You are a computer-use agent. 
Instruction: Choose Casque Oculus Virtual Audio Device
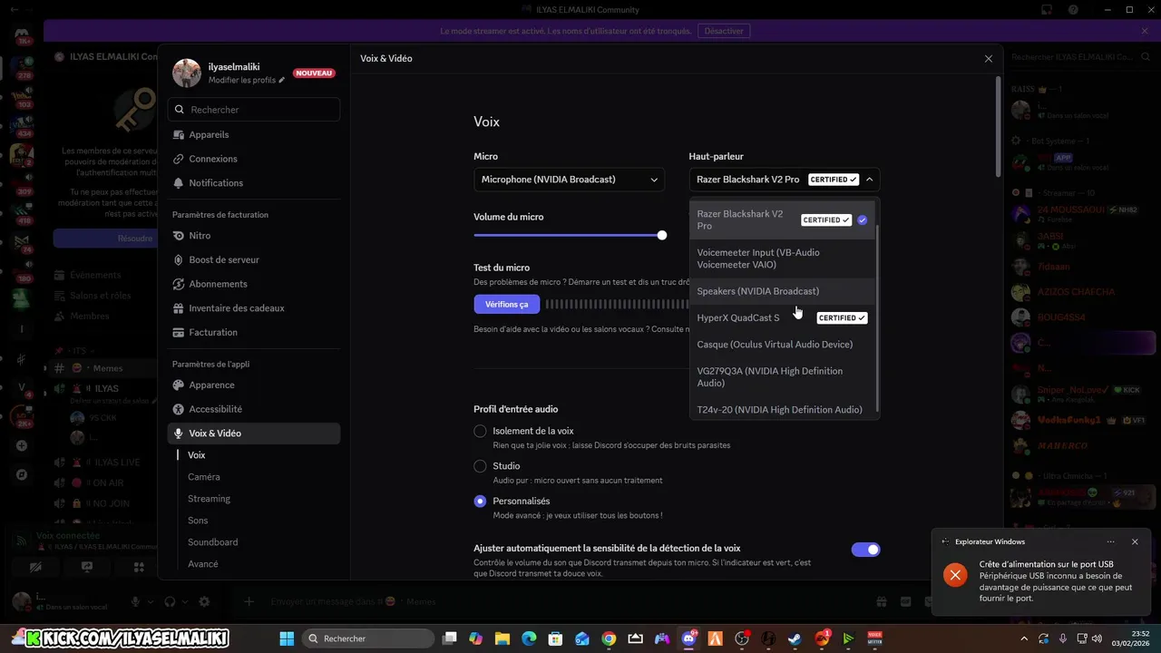click(x=784, y=345)
